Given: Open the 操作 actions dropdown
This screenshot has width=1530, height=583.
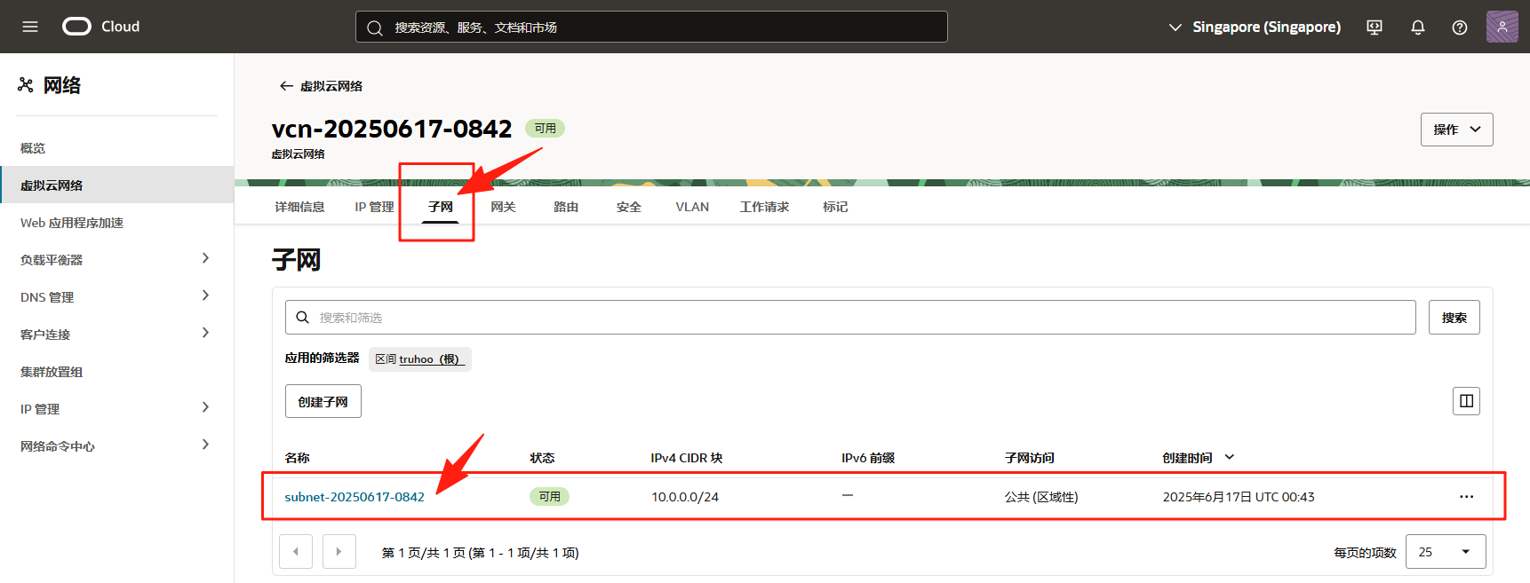Looking at the screenshot, I should click(x=1456, y=130).
